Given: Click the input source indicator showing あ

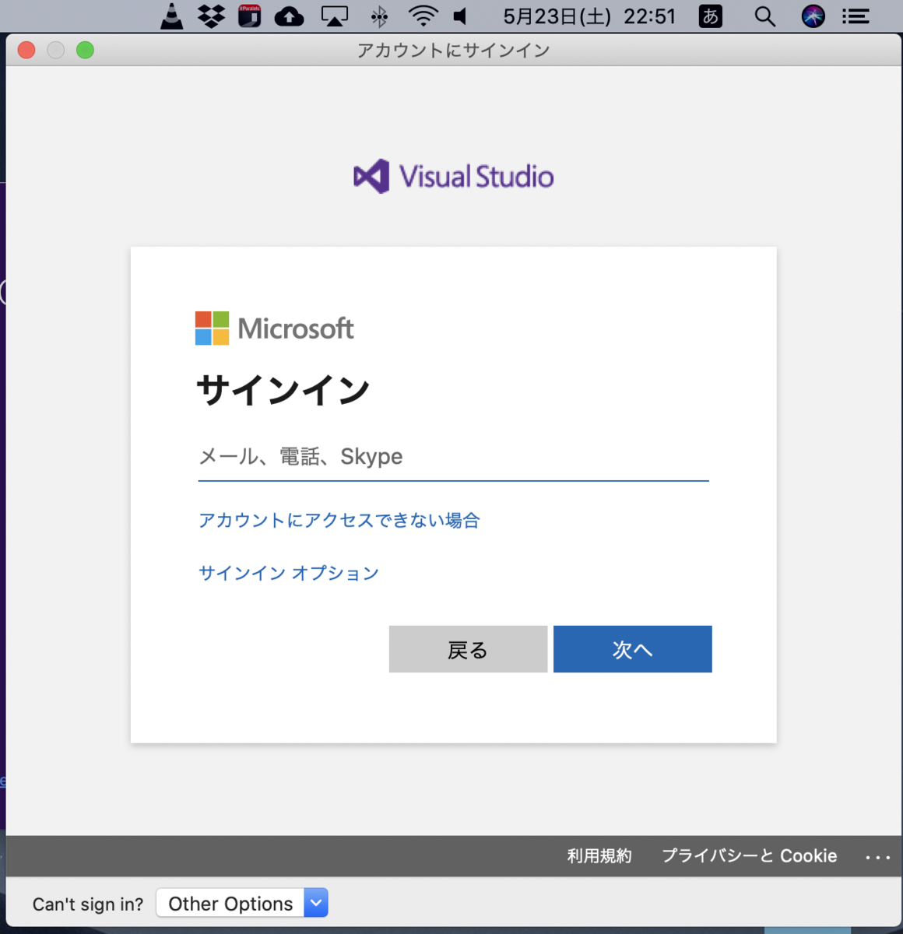Looking at the screenshot, I should (x=710, y=16).
